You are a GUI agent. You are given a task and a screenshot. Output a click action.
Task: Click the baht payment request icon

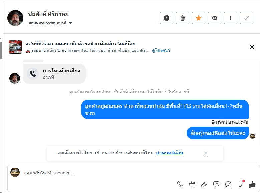[x=240, y=184]
